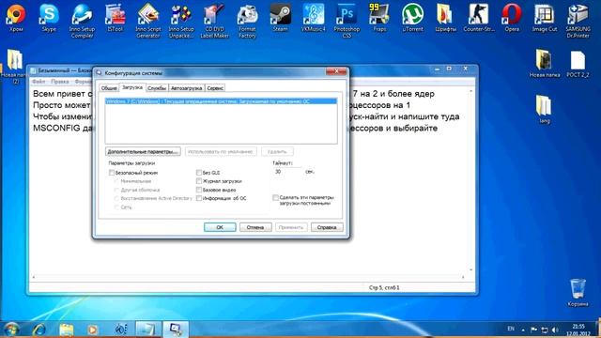Screen dimensions: 601x338
Task: Switch to the Сервис tab
Action: [x=215, y=88]
